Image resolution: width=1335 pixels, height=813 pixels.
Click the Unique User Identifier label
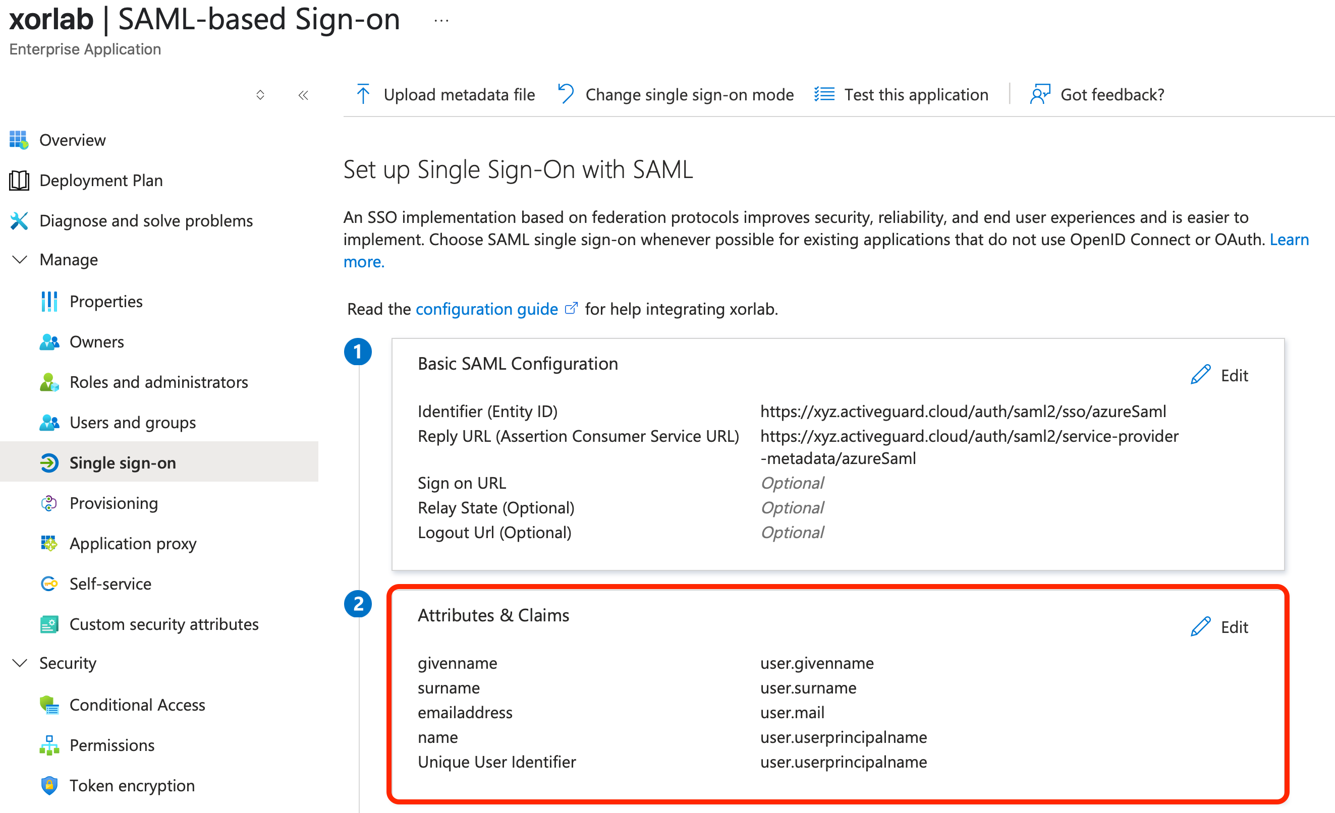496,762
